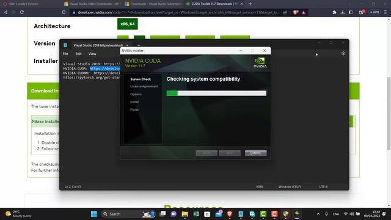Image resolution: width=391 pixels, height=220 pixels.
Task: Show hidden system tray icons
Action: pos(318,214)
